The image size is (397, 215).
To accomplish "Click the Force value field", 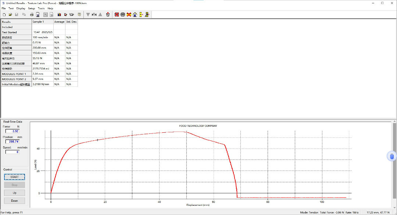I will point(12,131).
